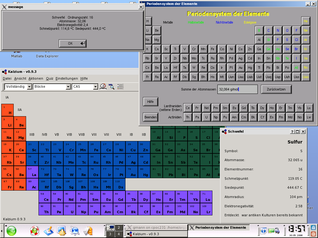Activate the gmann on cpoc231 taskbar entry

point(157,227)
